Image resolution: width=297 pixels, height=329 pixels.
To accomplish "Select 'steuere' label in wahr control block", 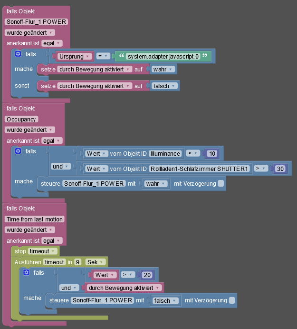I will [x=50, y=184].
